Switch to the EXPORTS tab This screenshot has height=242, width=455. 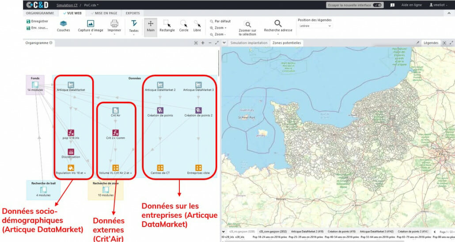tap(133, 13)
